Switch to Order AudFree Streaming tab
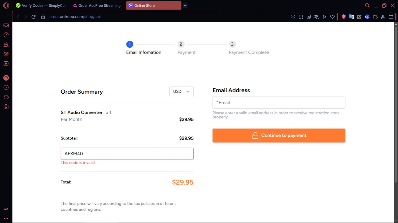 [x=97, y=5]
